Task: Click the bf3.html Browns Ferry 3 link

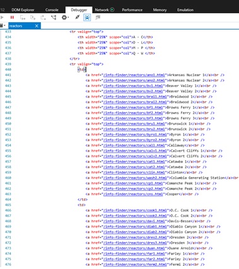Action: click(x=133, y=118)
